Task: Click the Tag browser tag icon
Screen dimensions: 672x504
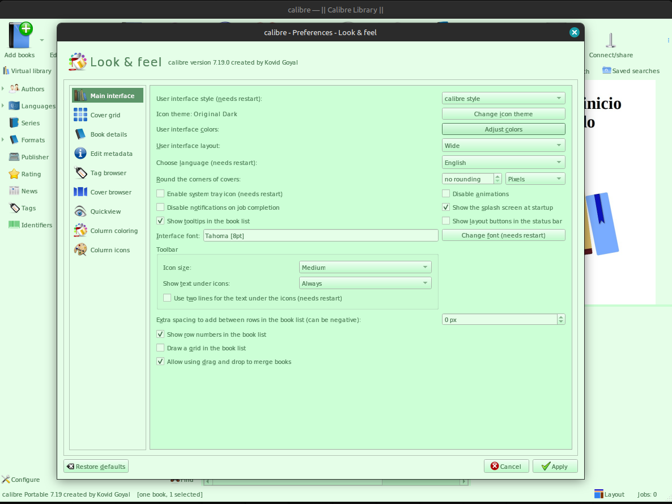Action: tap(80, 173)
